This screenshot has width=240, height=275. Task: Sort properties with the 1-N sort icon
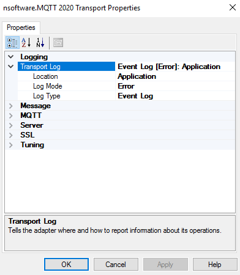40,43
